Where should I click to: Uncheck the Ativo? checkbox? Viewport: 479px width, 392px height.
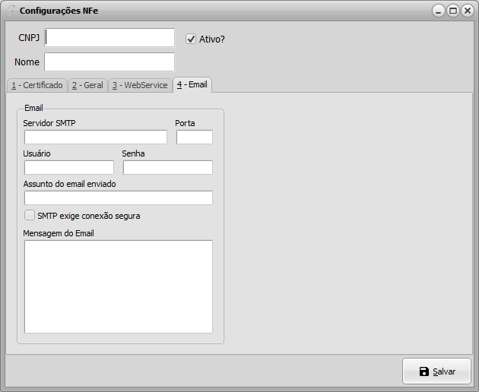pyautogui.click(x=191, y=39)
